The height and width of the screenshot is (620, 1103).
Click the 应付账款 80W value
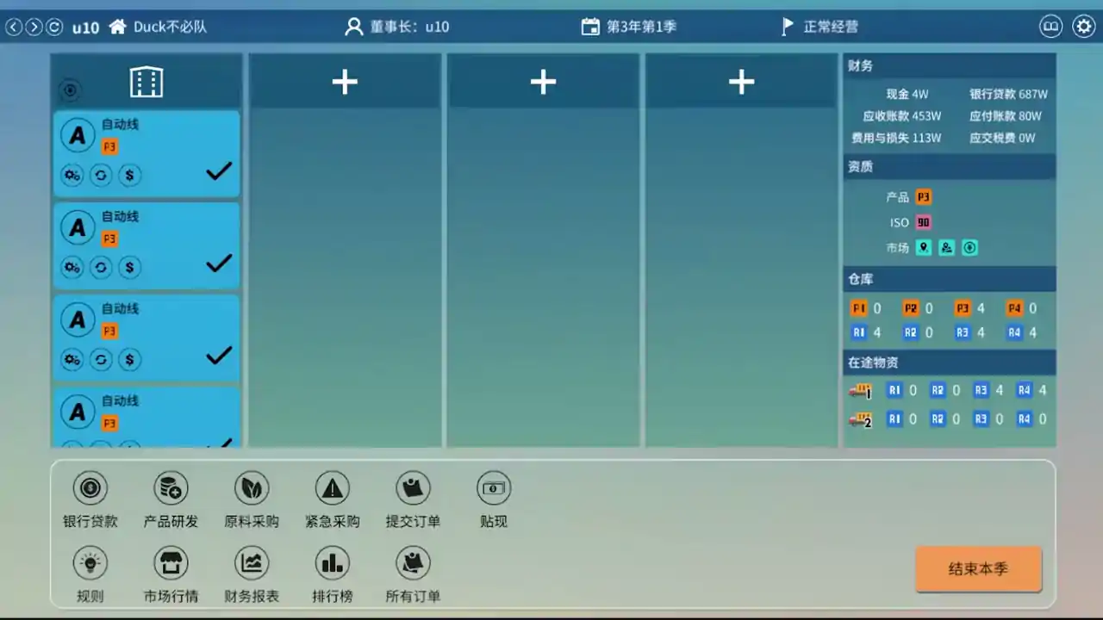point(1006,115)
